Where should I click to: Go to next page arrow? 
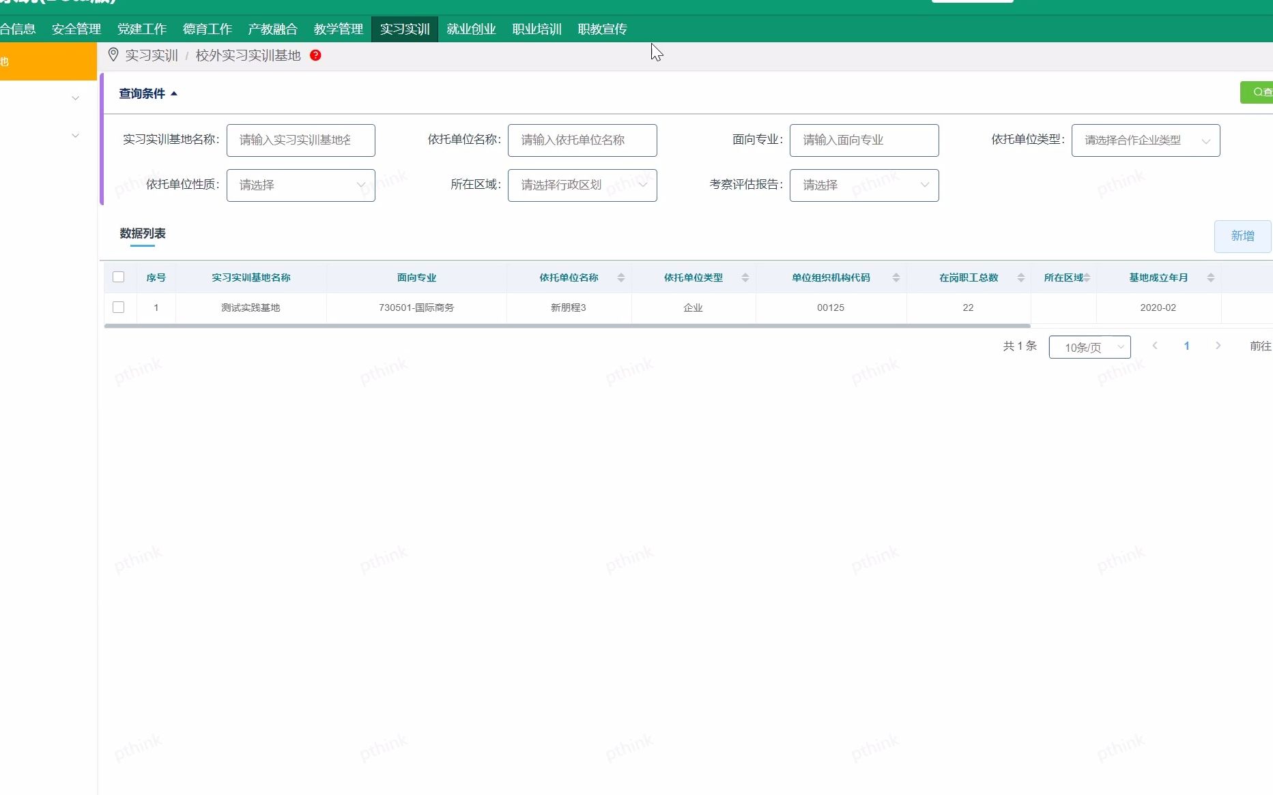point(1218,346)
